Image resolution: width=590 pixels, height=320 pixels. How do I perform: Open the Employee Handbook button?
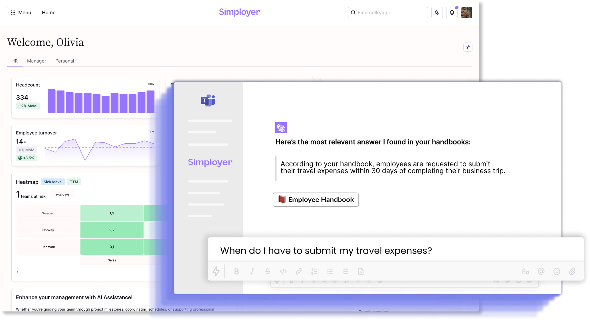[x=316, y=200]
